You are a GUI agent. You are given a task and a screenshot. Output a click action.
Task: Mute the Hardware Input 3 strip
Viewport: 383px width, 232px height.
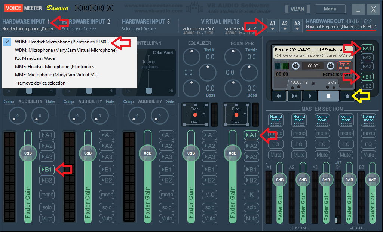point(166,218)
